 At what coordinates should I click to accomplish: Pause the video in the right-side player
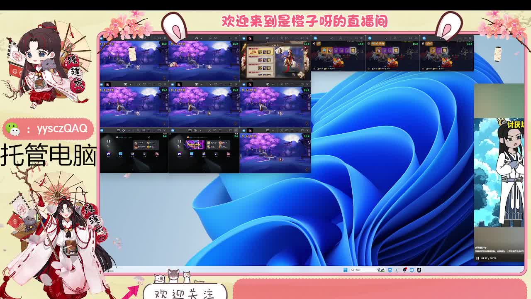tap(477, 258)
